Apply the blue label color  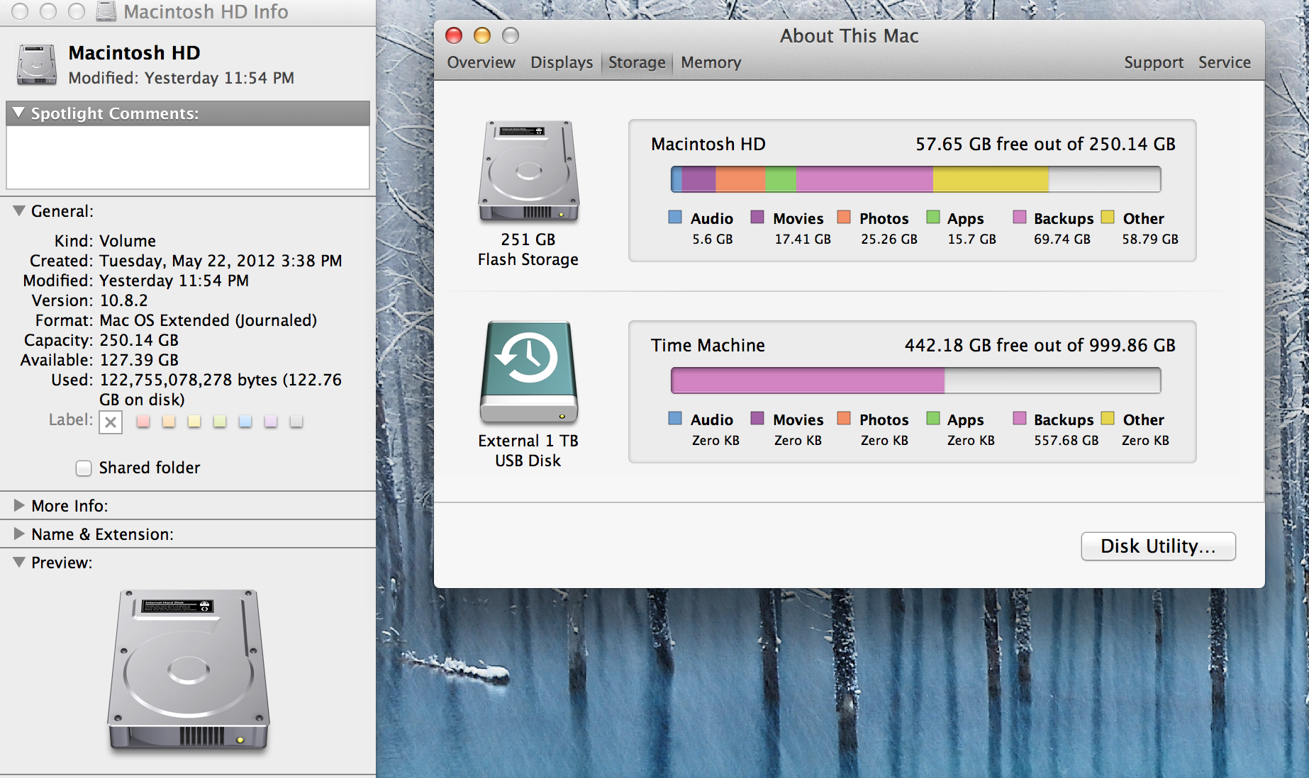(245, 422)
